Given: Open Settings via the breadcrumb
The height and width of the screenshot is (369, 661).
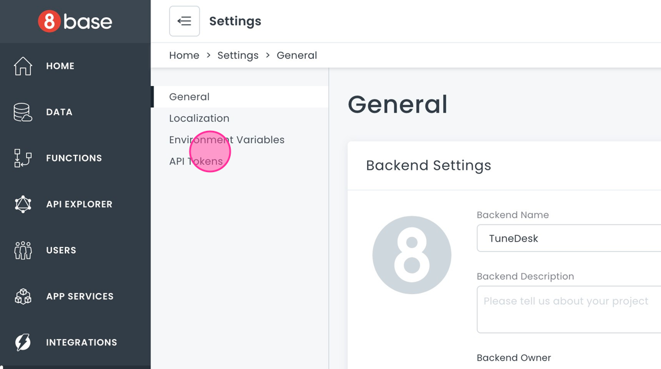Looking at the screenshot, I should tap(238, 55).
